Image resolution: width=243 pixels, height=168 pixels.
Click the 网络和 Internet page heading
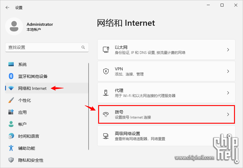(126, 23)
